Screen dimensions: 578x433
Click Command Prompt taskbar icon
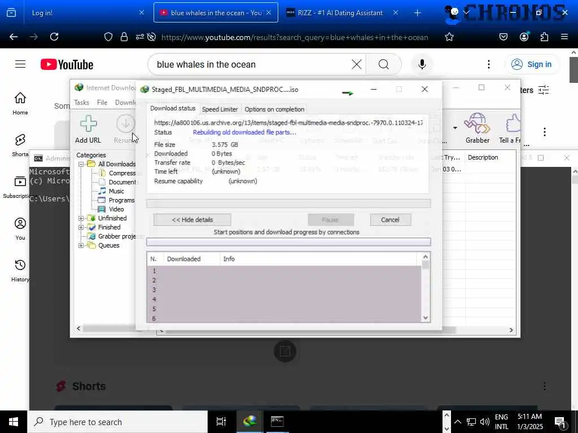click(277, 422)
